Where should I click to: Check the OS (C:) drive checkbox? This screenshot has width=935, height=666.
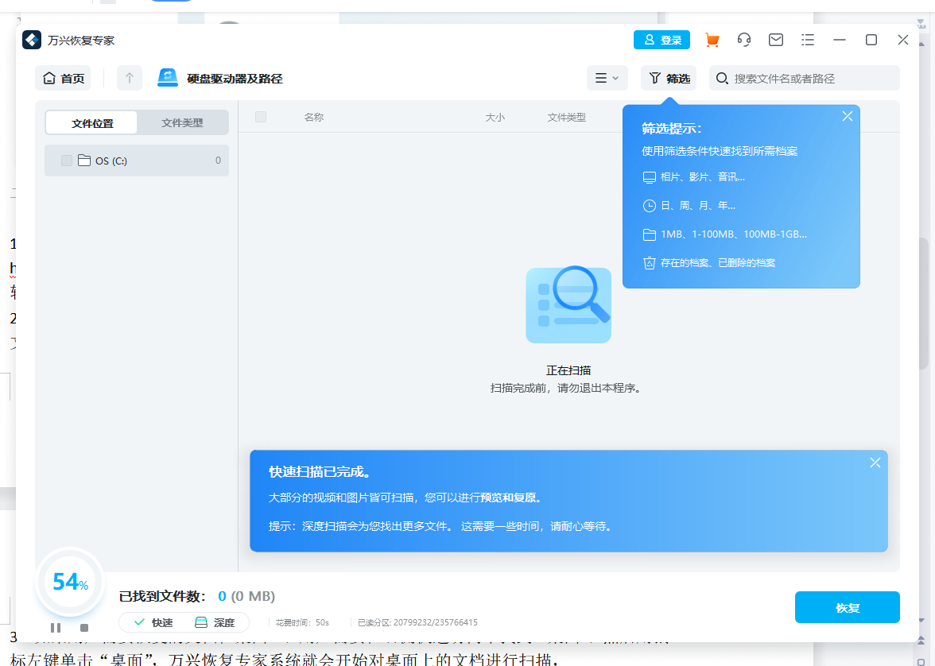point(66,161)
